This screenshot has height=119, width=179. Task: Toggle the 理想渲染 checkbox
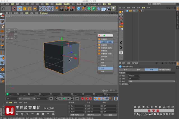click(x=129, y=84)
